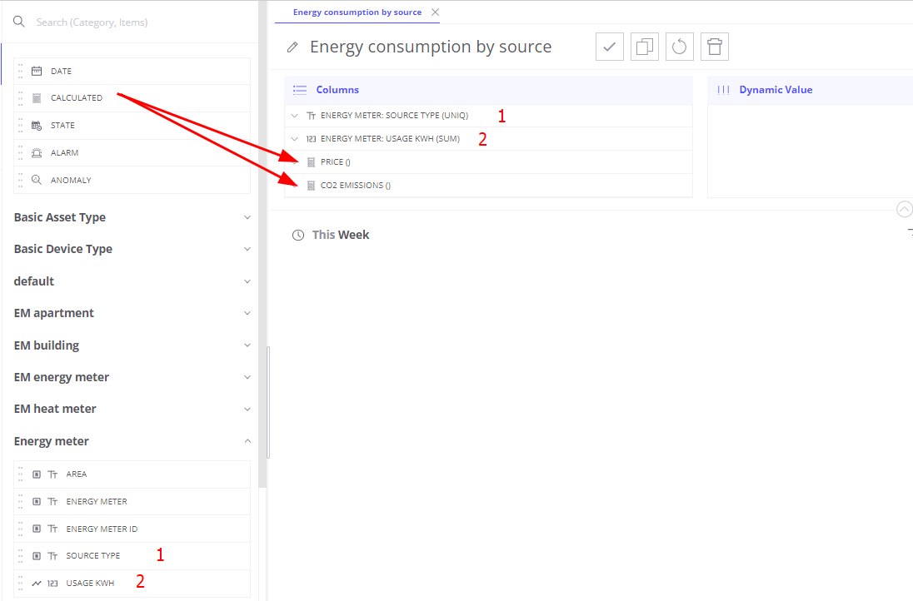Click the reset circular arrow icon
913x601 pixels.
coord(679,47)
